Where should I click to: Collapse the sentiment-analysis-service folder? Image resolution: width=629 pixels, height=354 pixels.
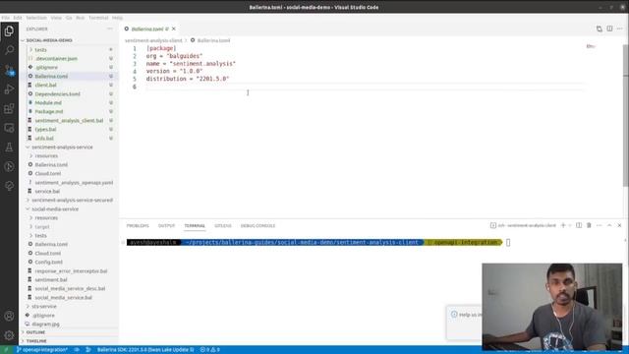(x=62, y=147)
